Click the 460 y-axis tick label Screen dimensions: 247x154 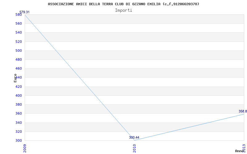19,68
